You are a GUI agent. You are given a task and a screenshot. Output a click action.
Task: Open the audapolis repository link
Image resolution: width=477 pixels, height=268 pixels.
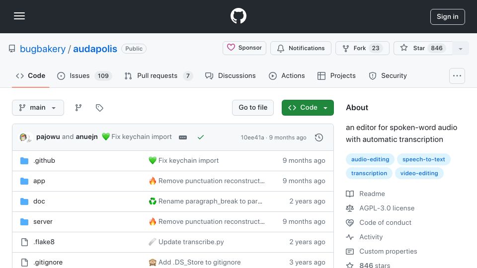(95, 49)
